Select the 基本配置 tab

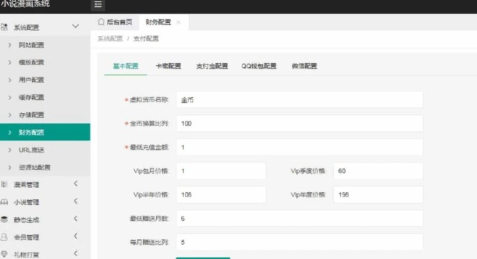126,66
